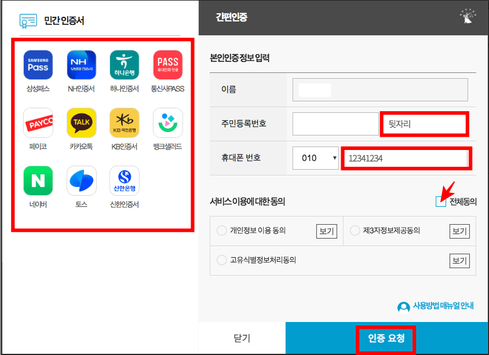This screenshot has height=355, width=489.
Task: Open 보기 for 제3자정보제공동의
Action: point(459,231)
